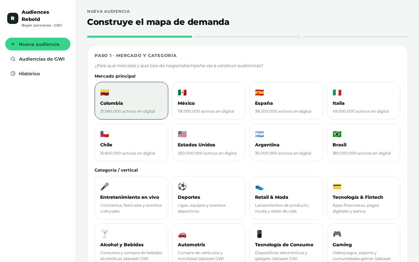Select Italia market card label
Screen dimensions: 419x262
pos(338,103)
